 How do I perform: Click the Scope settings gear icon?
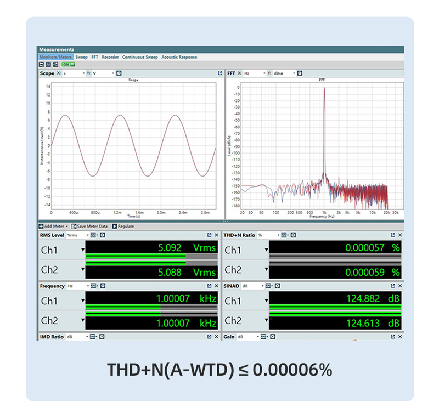tap(119, 73)
